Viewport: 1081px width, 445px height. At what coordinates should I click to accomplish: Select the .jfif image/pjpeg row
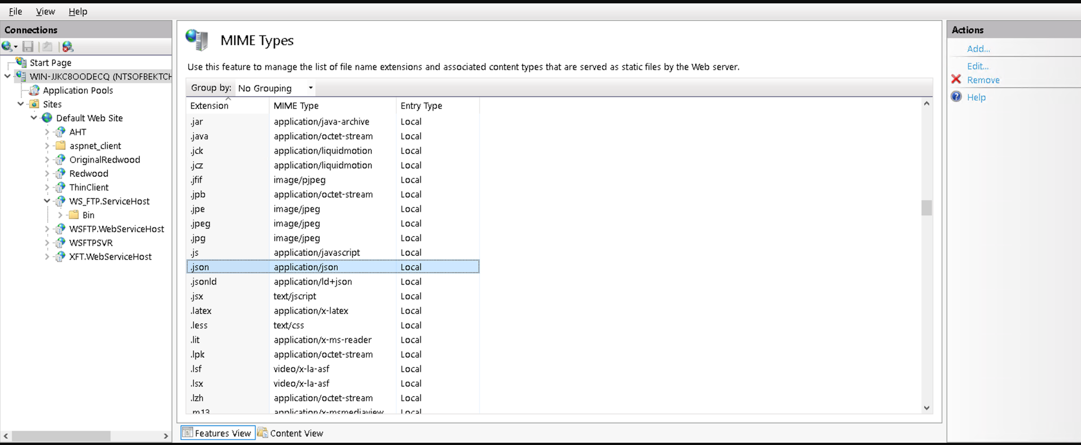click(x=333, y=180)
